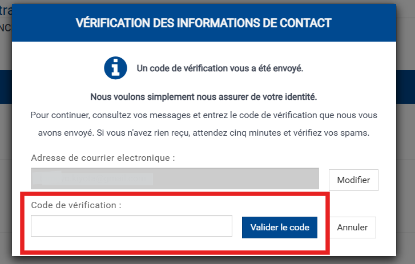Click the 'Code de vérification :' label

point(76,205)
